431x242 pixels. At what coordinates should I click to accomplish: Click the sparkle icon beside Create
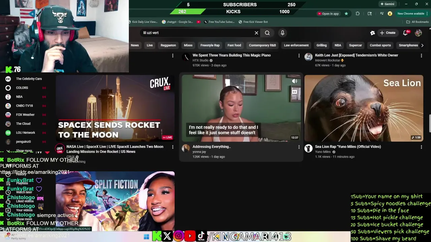coord(372,33)
